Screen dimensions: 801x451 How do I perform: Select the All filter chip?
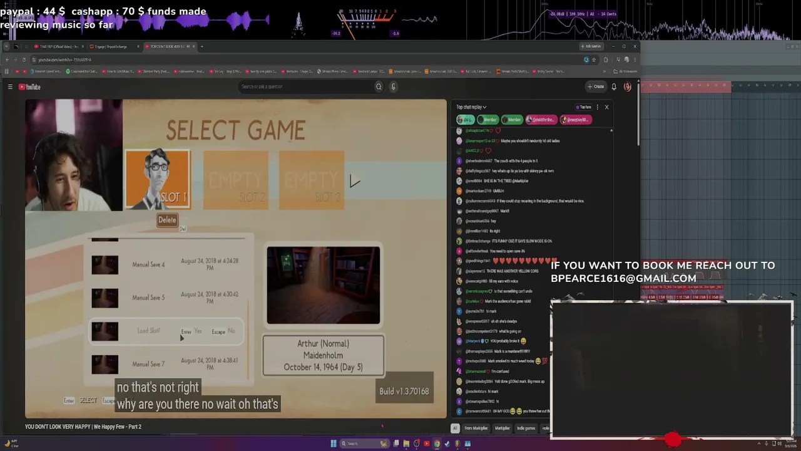455,428
